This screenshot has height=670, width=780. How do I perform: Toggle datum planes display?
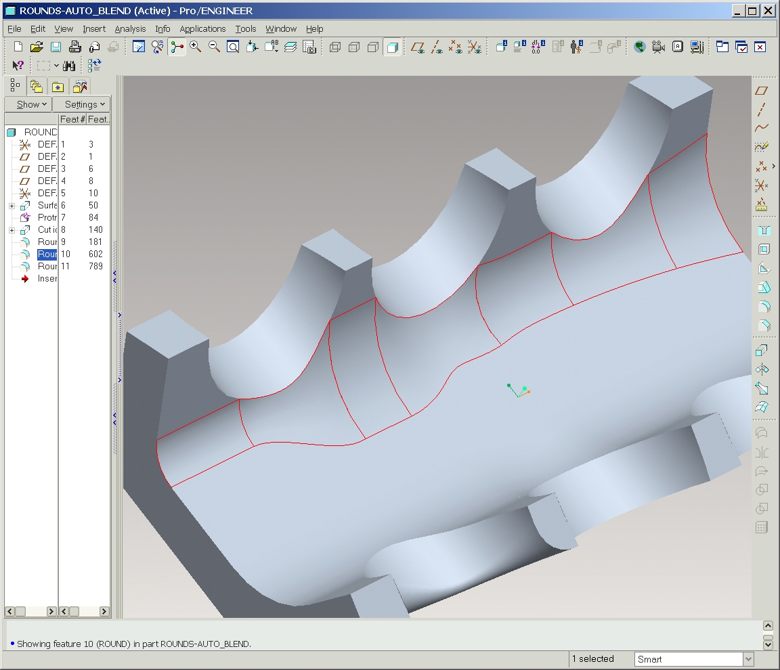(419, 47)
